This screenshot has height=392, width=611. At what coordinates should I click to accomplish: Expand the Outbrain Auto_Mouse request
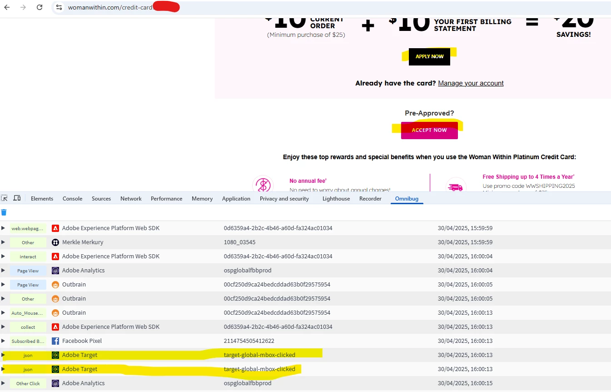click(3, 313)
